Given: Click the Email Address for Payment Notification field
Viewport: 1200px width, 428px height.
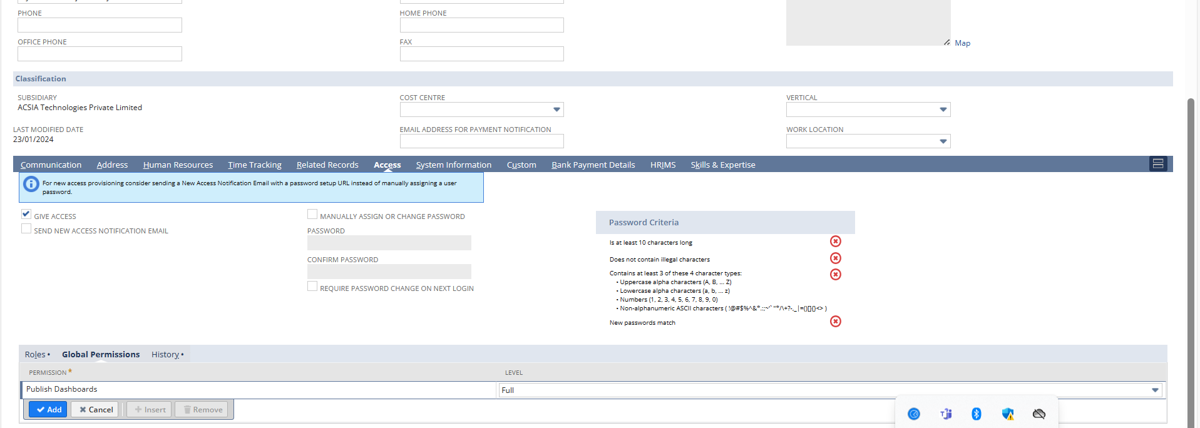Looking at the screenshot, I should [x=481, y=141].
